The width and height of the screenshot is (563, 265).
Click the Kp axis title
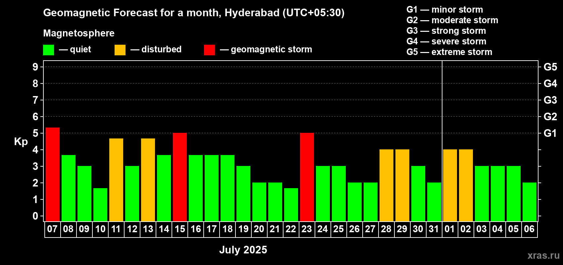21,142
